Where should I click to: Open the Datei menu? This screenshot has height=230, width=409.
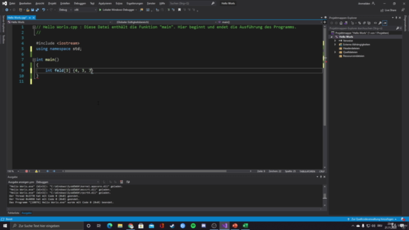click(12, 3)
